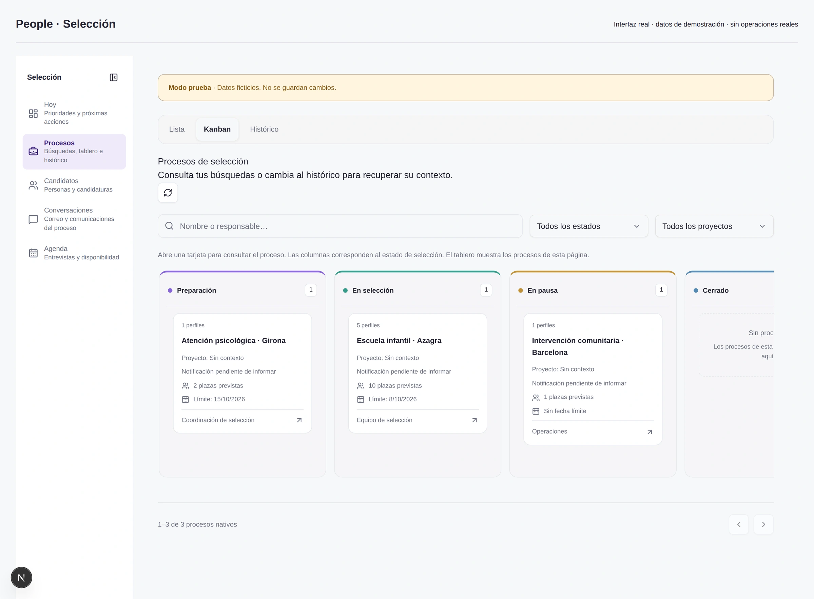
Task: Open Conversaciones in the sidebar
Action: (74, 219)
